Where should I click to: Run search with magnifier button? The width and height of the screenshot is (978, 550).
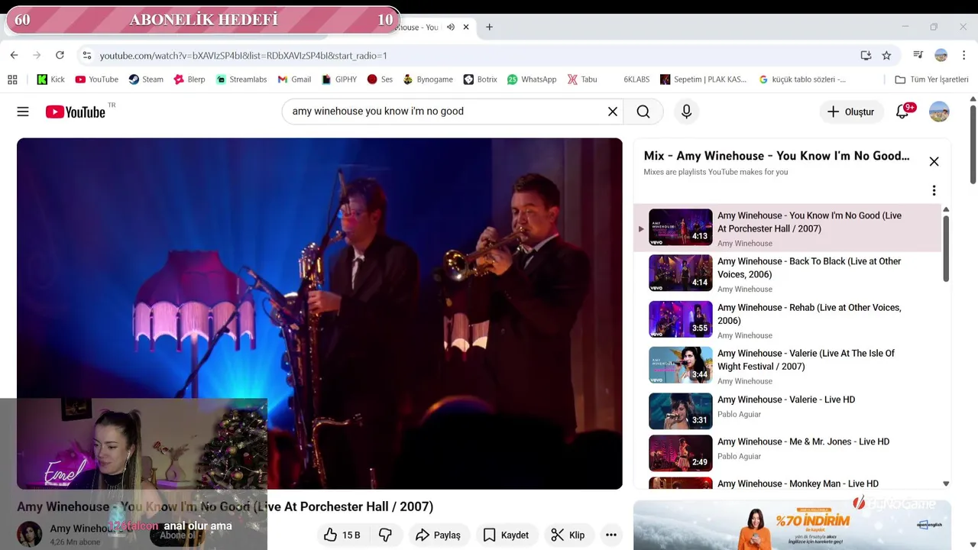pos(643,112)
